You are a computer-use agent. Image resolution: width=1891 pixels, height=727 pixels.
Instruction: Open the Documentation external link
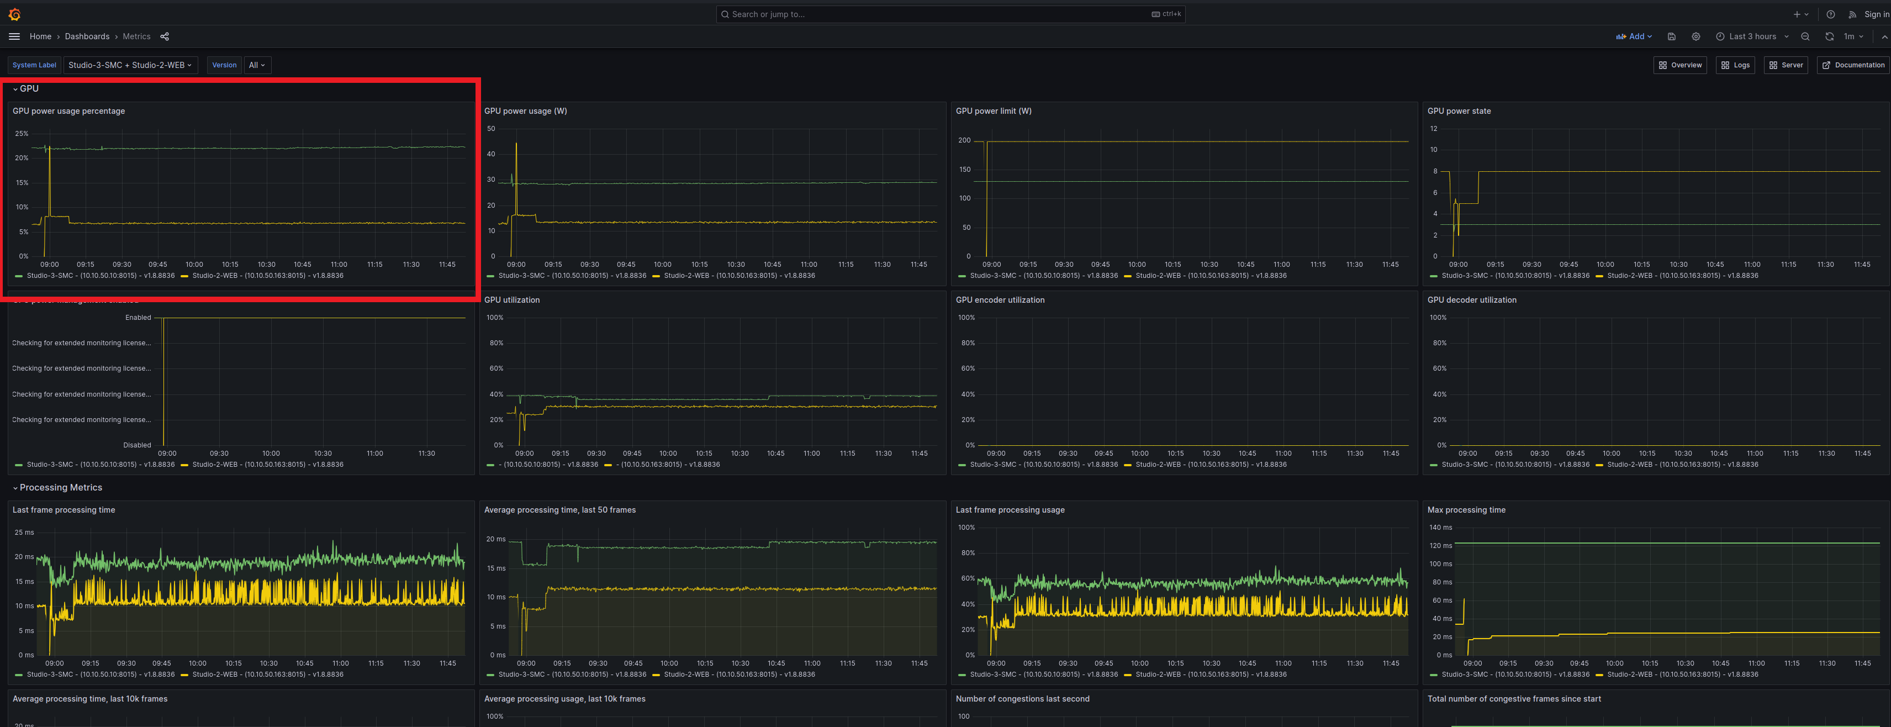point(1852,65)
